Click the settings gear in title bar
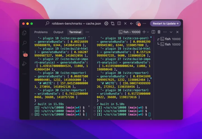 coord(106,24)
